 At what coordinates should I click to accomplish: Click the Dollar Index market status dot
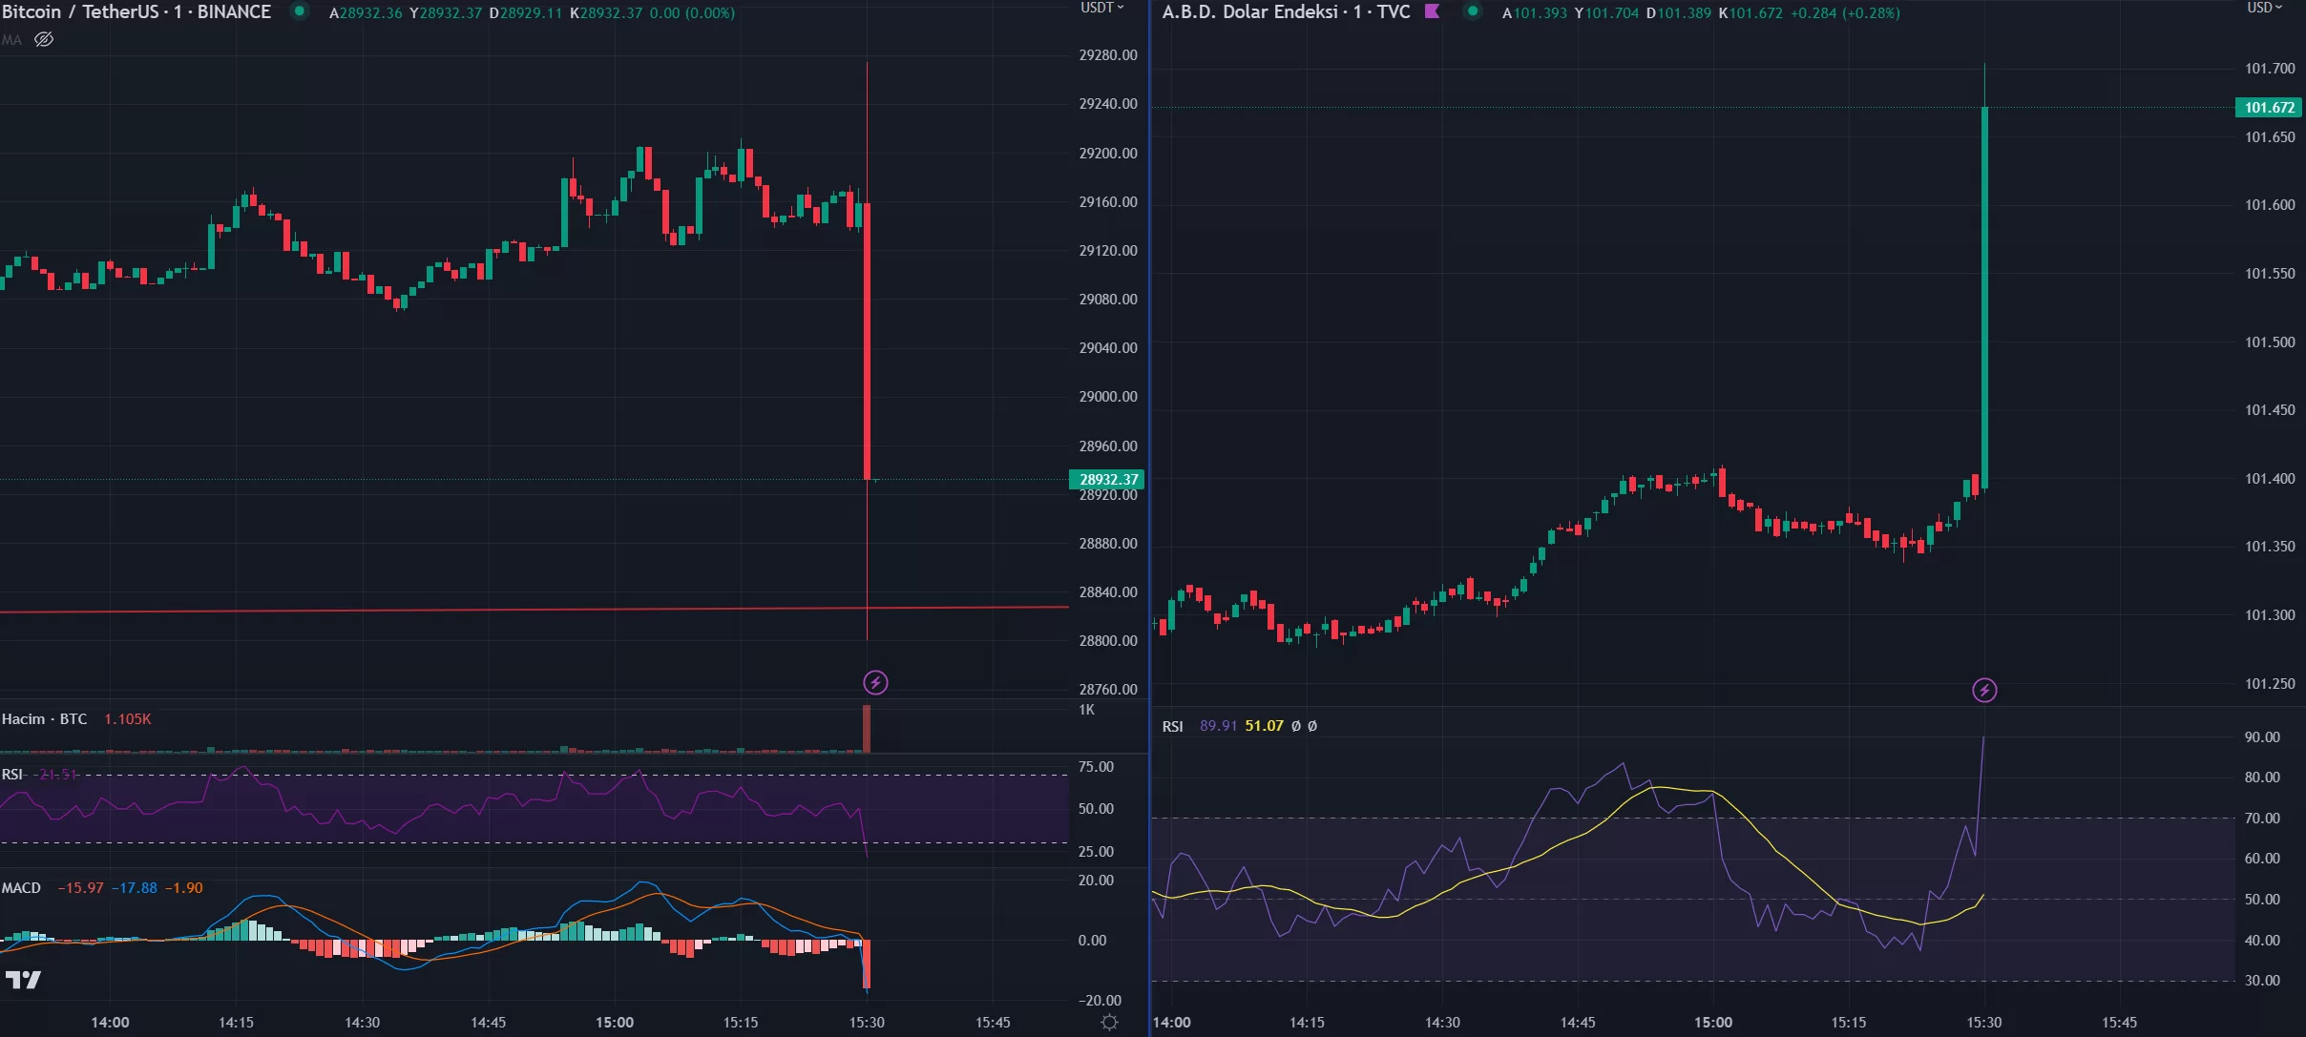1473,11
